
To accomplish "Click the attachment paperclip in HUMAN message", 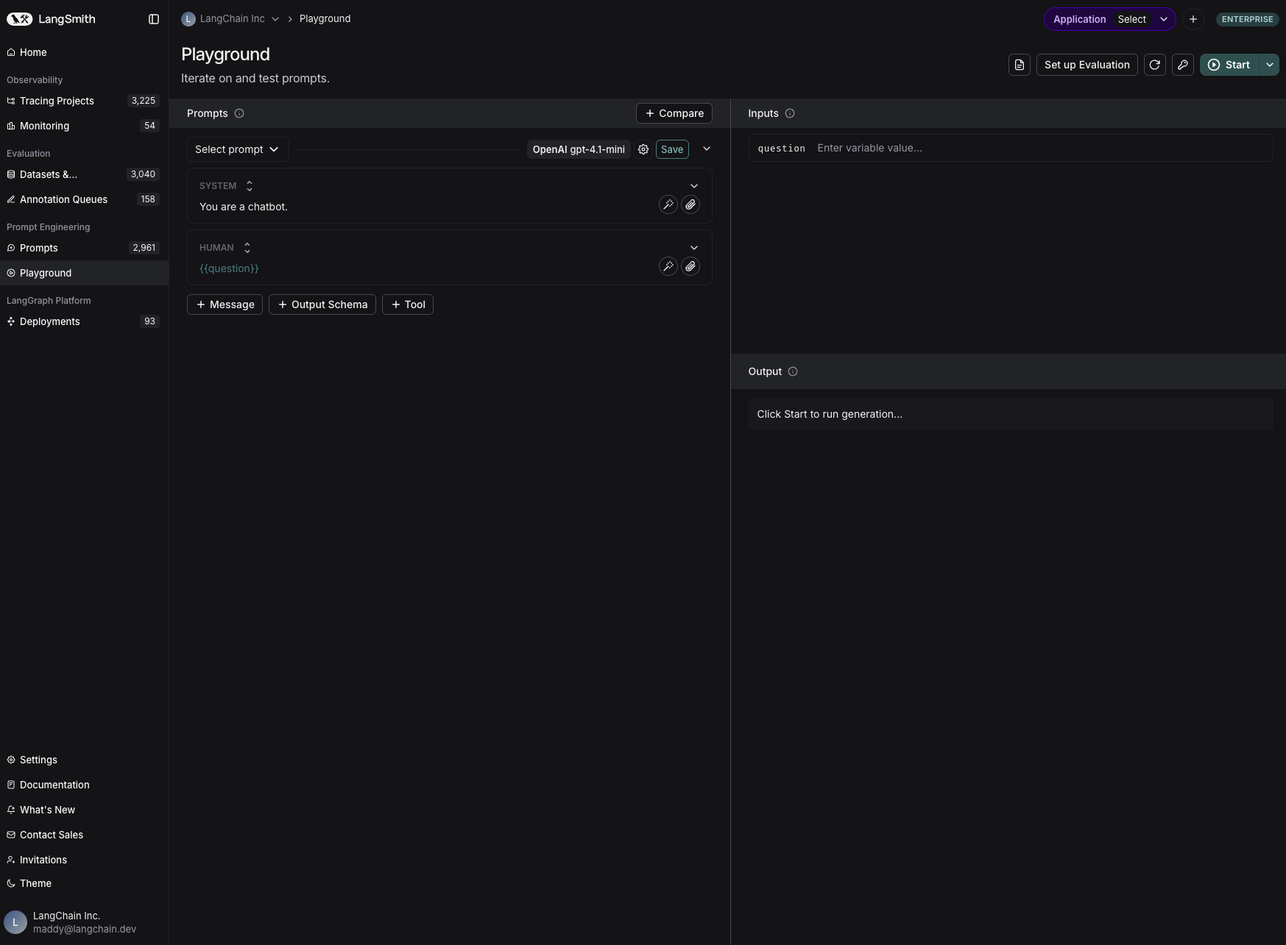I will pyautogui.click(x=690, y=267).
